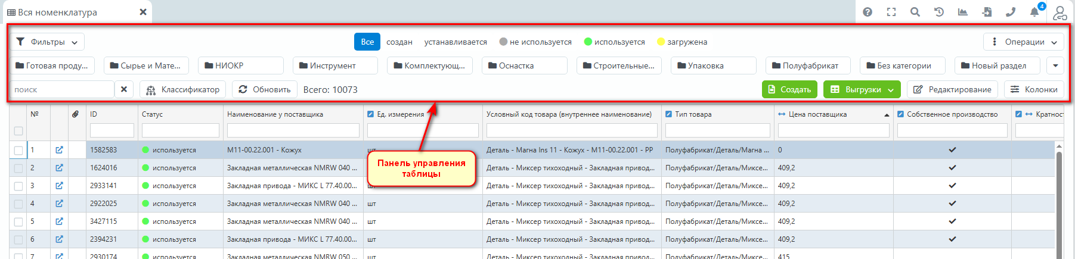The width and height of the screenshot is (1075, 259).
Task: Click the phone call icon
Action: (1011, 12)
